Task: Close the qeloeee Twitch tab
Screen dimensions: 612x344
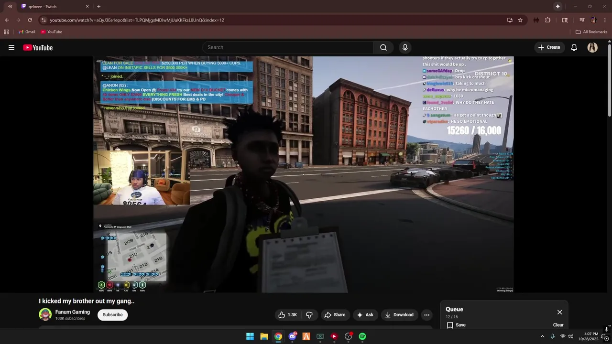Action: coord(87,6)
